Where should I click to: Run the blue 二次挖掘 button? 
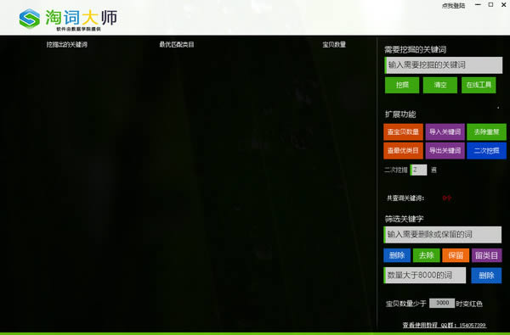[x=486, y=151]
